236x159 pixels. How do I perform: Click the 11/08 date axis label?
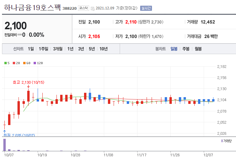pyautogui.click(x=108, y=155)
